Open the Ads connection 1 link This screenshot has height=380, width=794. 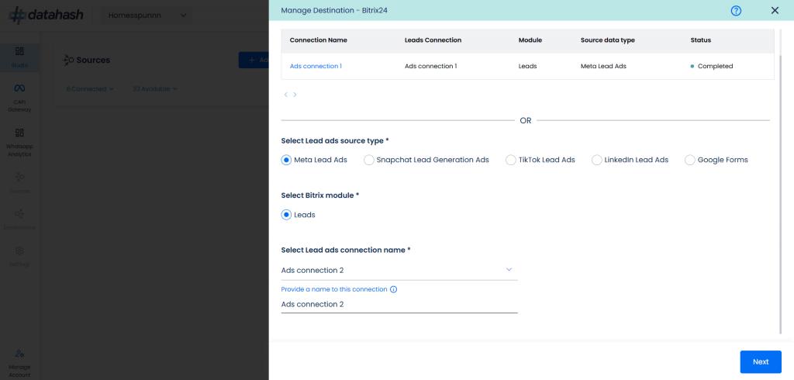point(316,66)
